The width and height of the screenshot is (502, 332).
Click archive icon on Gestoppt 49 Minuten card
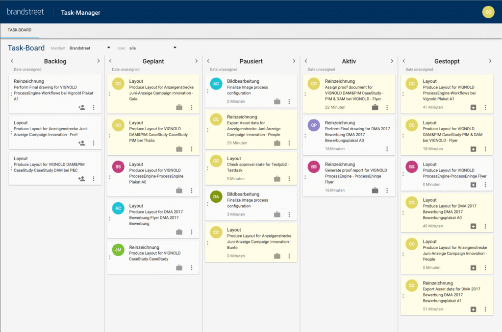click(473, 226)
